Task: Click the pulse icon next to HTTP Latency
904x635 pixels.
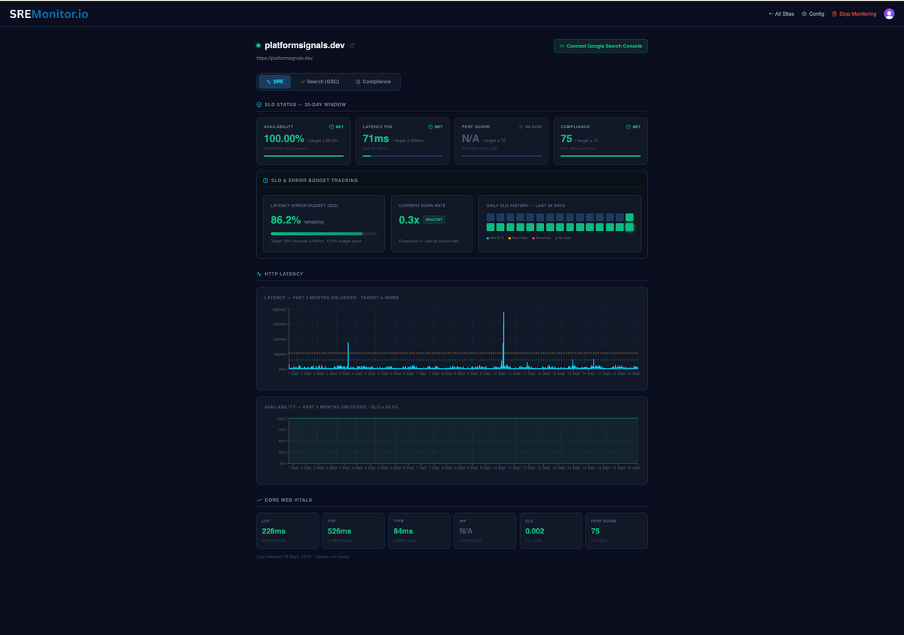Action: (x=259, y=274)
